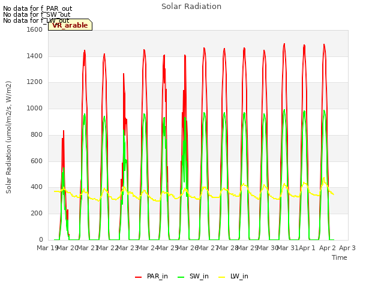Click the Solar Radiation chart title
The image size is (384, 288).
tap(191, 7)
